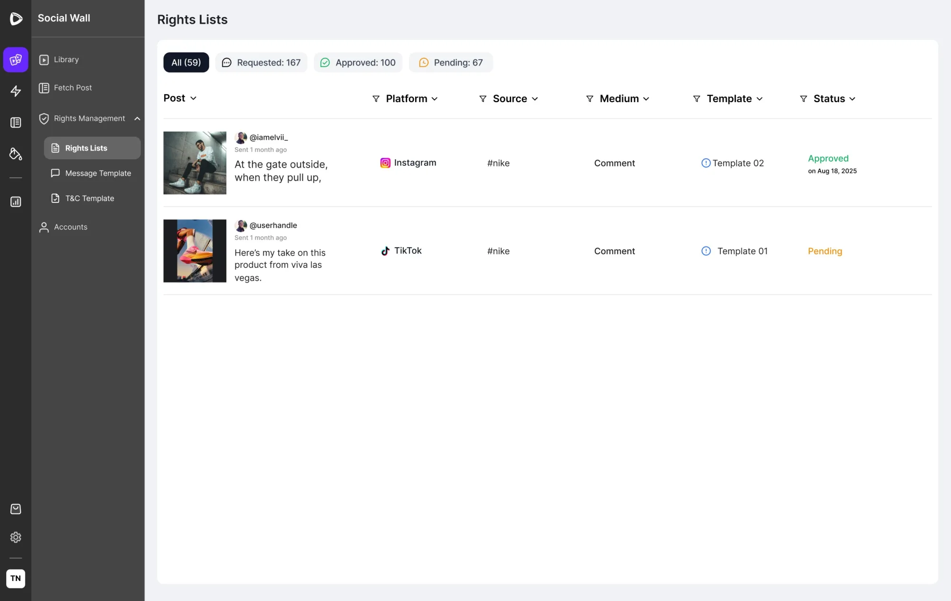
Task: Click the TN user avatar
Action: pyautogui.click(x=16, y=579)
